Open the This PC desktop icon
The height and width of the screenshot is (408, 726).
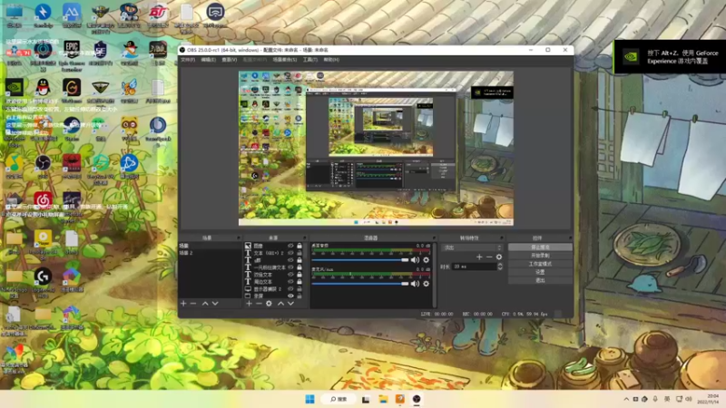[15, 15]
